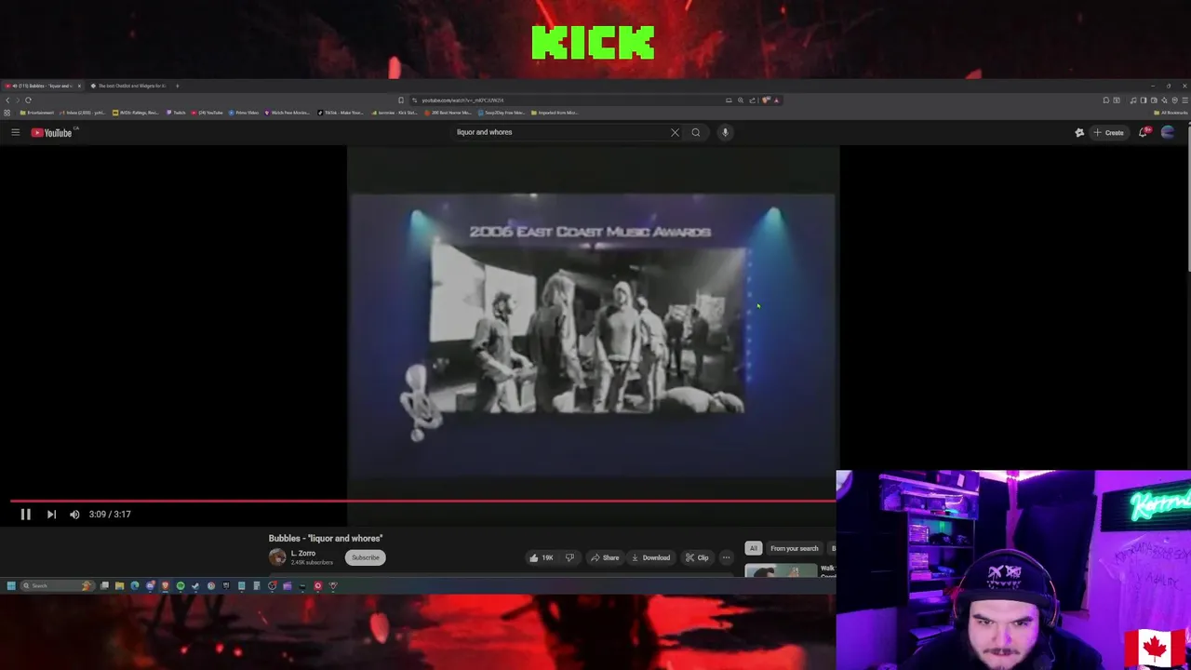Click the sparkle icon left of Create
1191x670 pixels.
[x=1079, y=132]
